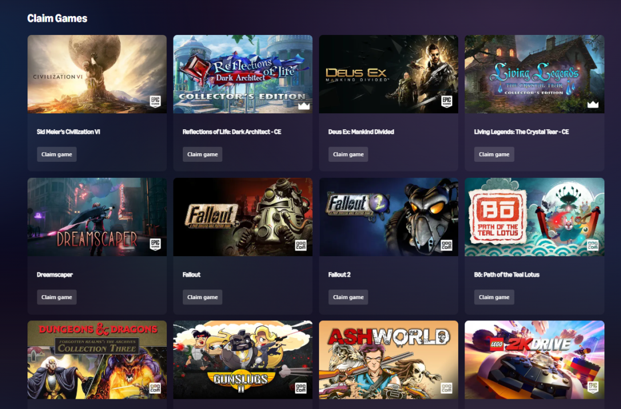The height and width of the screenshot is (409, 621).
Task: Open Dungeons & Dragons Collection Three artwork
Action: [97, 360]
